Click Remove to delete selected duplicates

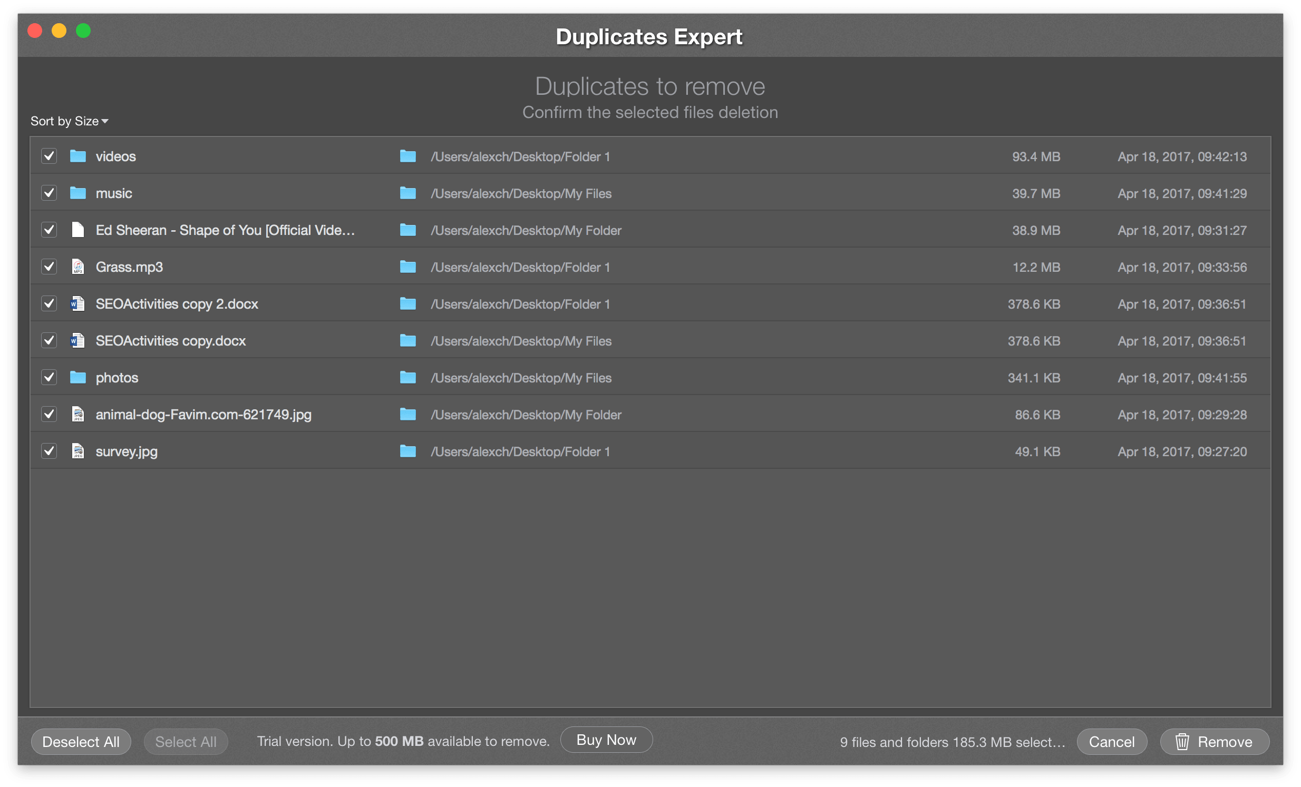coord(1215,742)
